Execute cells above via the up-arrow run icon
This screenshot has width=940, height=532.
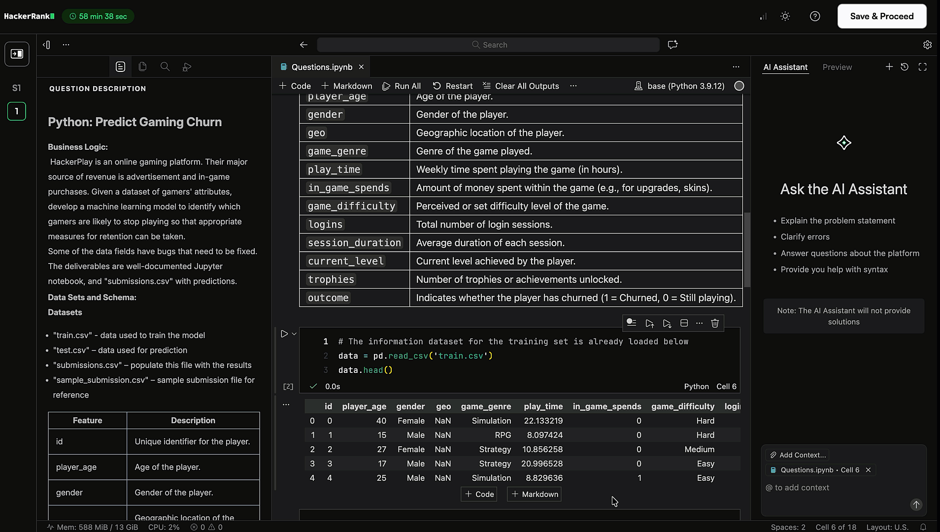[650, 323]
